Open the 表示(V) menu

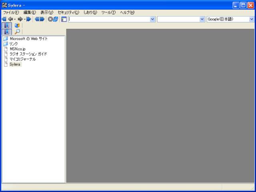[x=47, y=12]
